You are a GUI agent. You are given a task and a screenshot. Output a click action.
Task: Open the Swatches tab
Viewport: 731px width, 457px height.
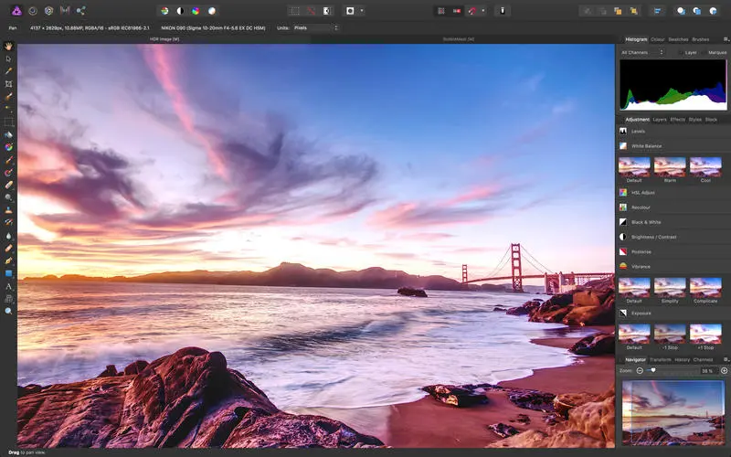[678, 39]
